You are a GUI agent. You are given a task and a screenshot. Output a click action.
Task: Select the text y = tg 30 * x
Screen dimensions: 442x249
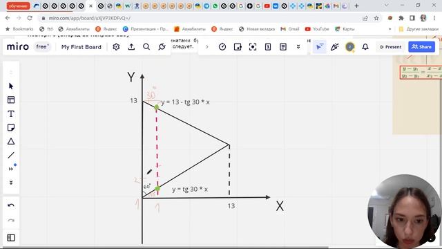coord(190,189)
